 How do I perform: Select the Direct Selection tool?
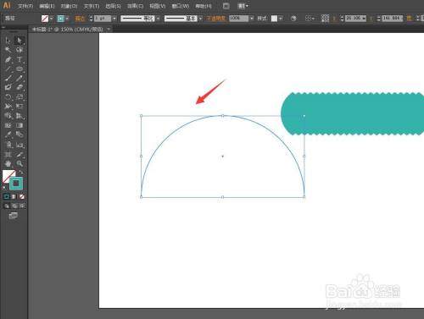point(20,41)
